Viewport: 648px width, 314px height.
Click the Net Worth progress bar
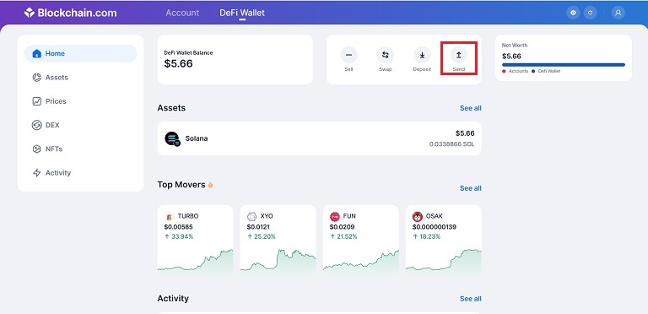(564, 64)
